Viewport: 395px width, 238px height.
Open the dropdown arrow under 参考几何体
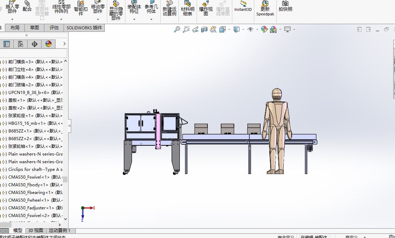tap(151, 19)
